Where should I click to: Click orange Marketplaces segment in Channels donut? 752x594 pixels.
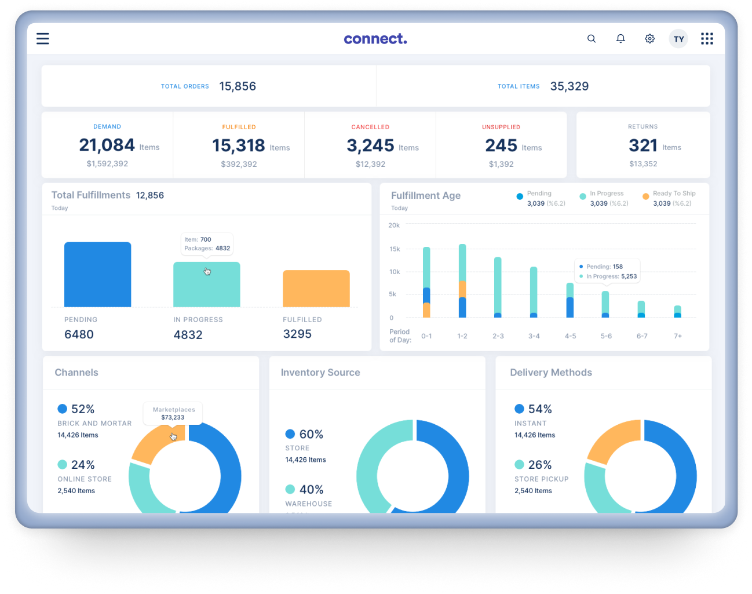[x=155, y=443]
